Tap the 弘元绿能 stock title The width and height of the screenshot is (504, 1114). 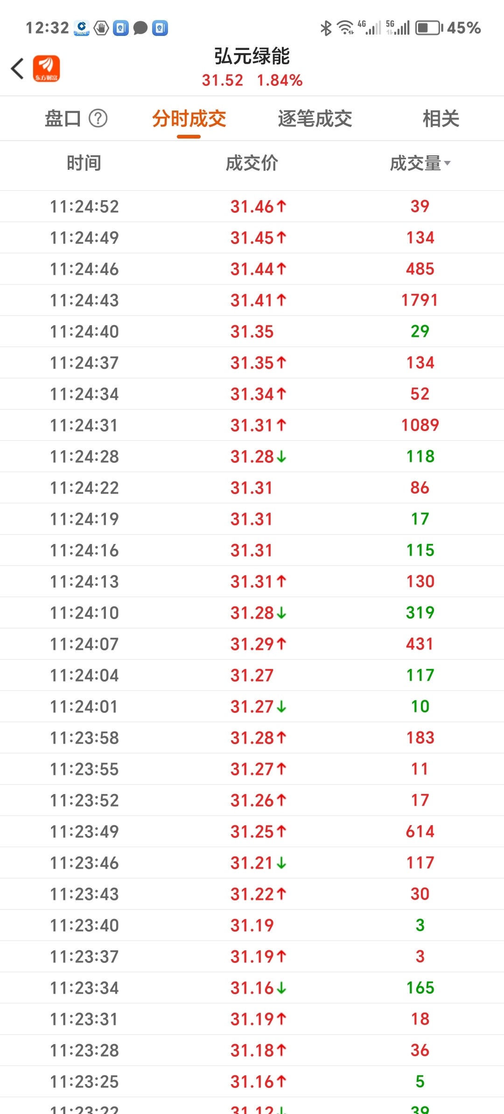click(252, 56)
